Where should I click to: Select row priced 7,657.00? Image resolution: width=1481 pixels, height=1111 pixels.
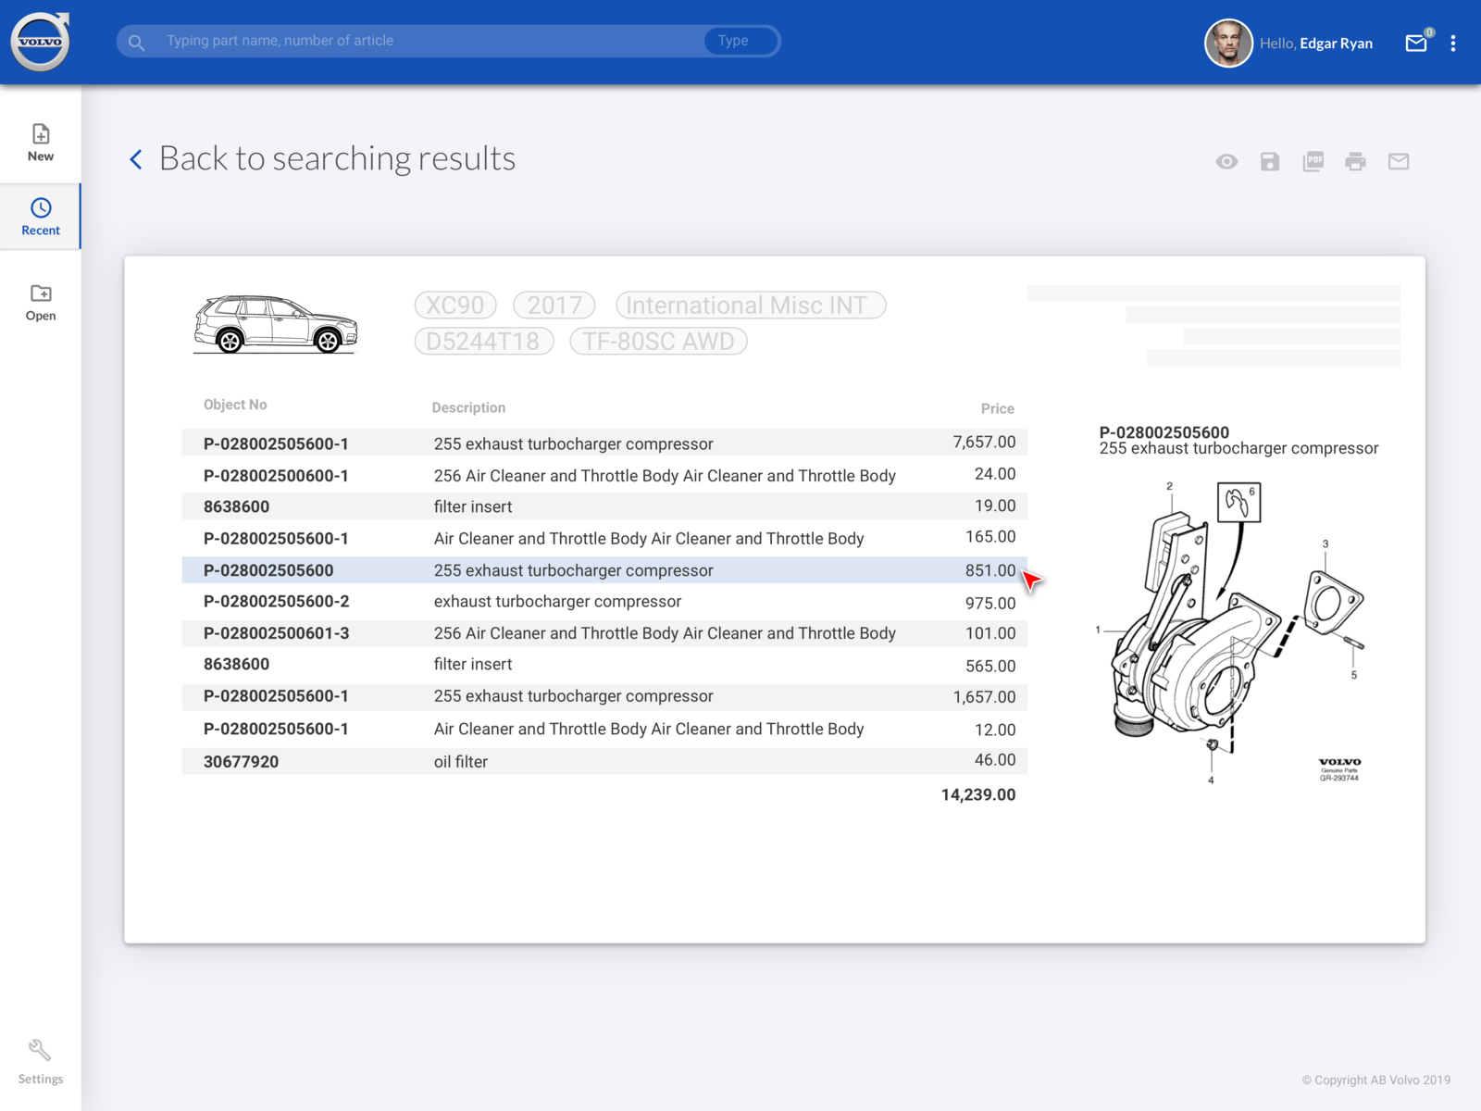(x=604, y=443)
